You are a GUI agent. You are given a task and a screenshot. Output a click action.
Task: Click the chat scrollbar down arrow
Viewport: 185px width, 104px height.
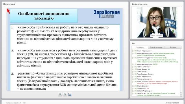pyautogui.click(x=181, y=96)
